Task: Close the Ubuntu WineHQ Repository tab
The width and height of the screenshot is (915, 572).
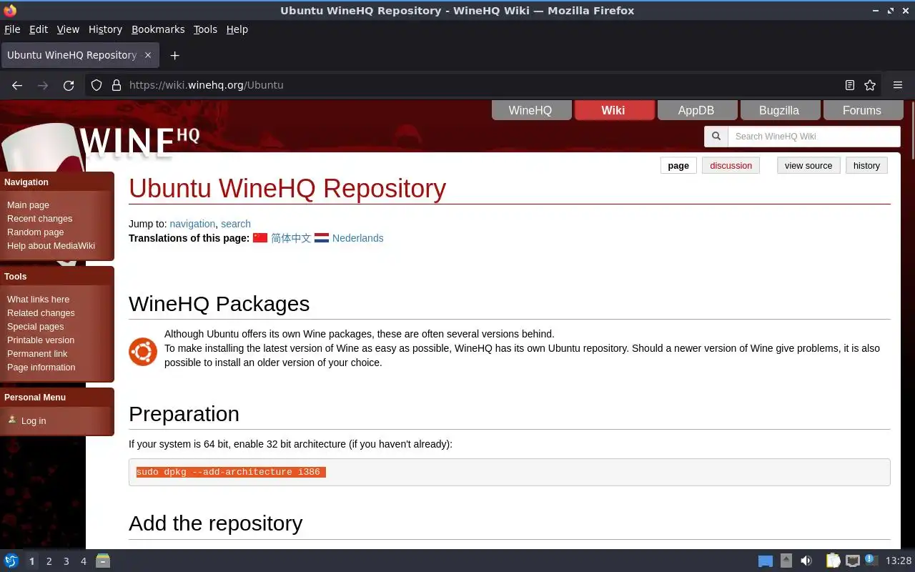Action: point(148,55)
